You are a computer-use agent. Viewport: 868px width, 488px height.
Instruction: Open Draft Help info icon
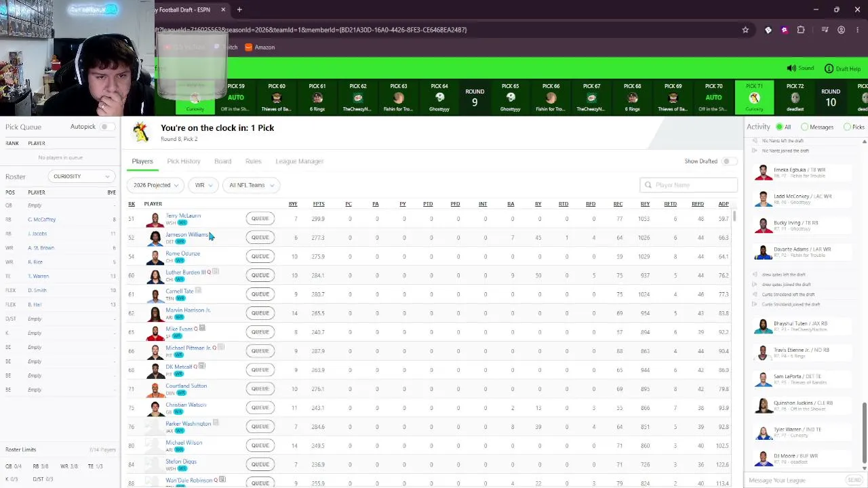(x=829, y=68)
